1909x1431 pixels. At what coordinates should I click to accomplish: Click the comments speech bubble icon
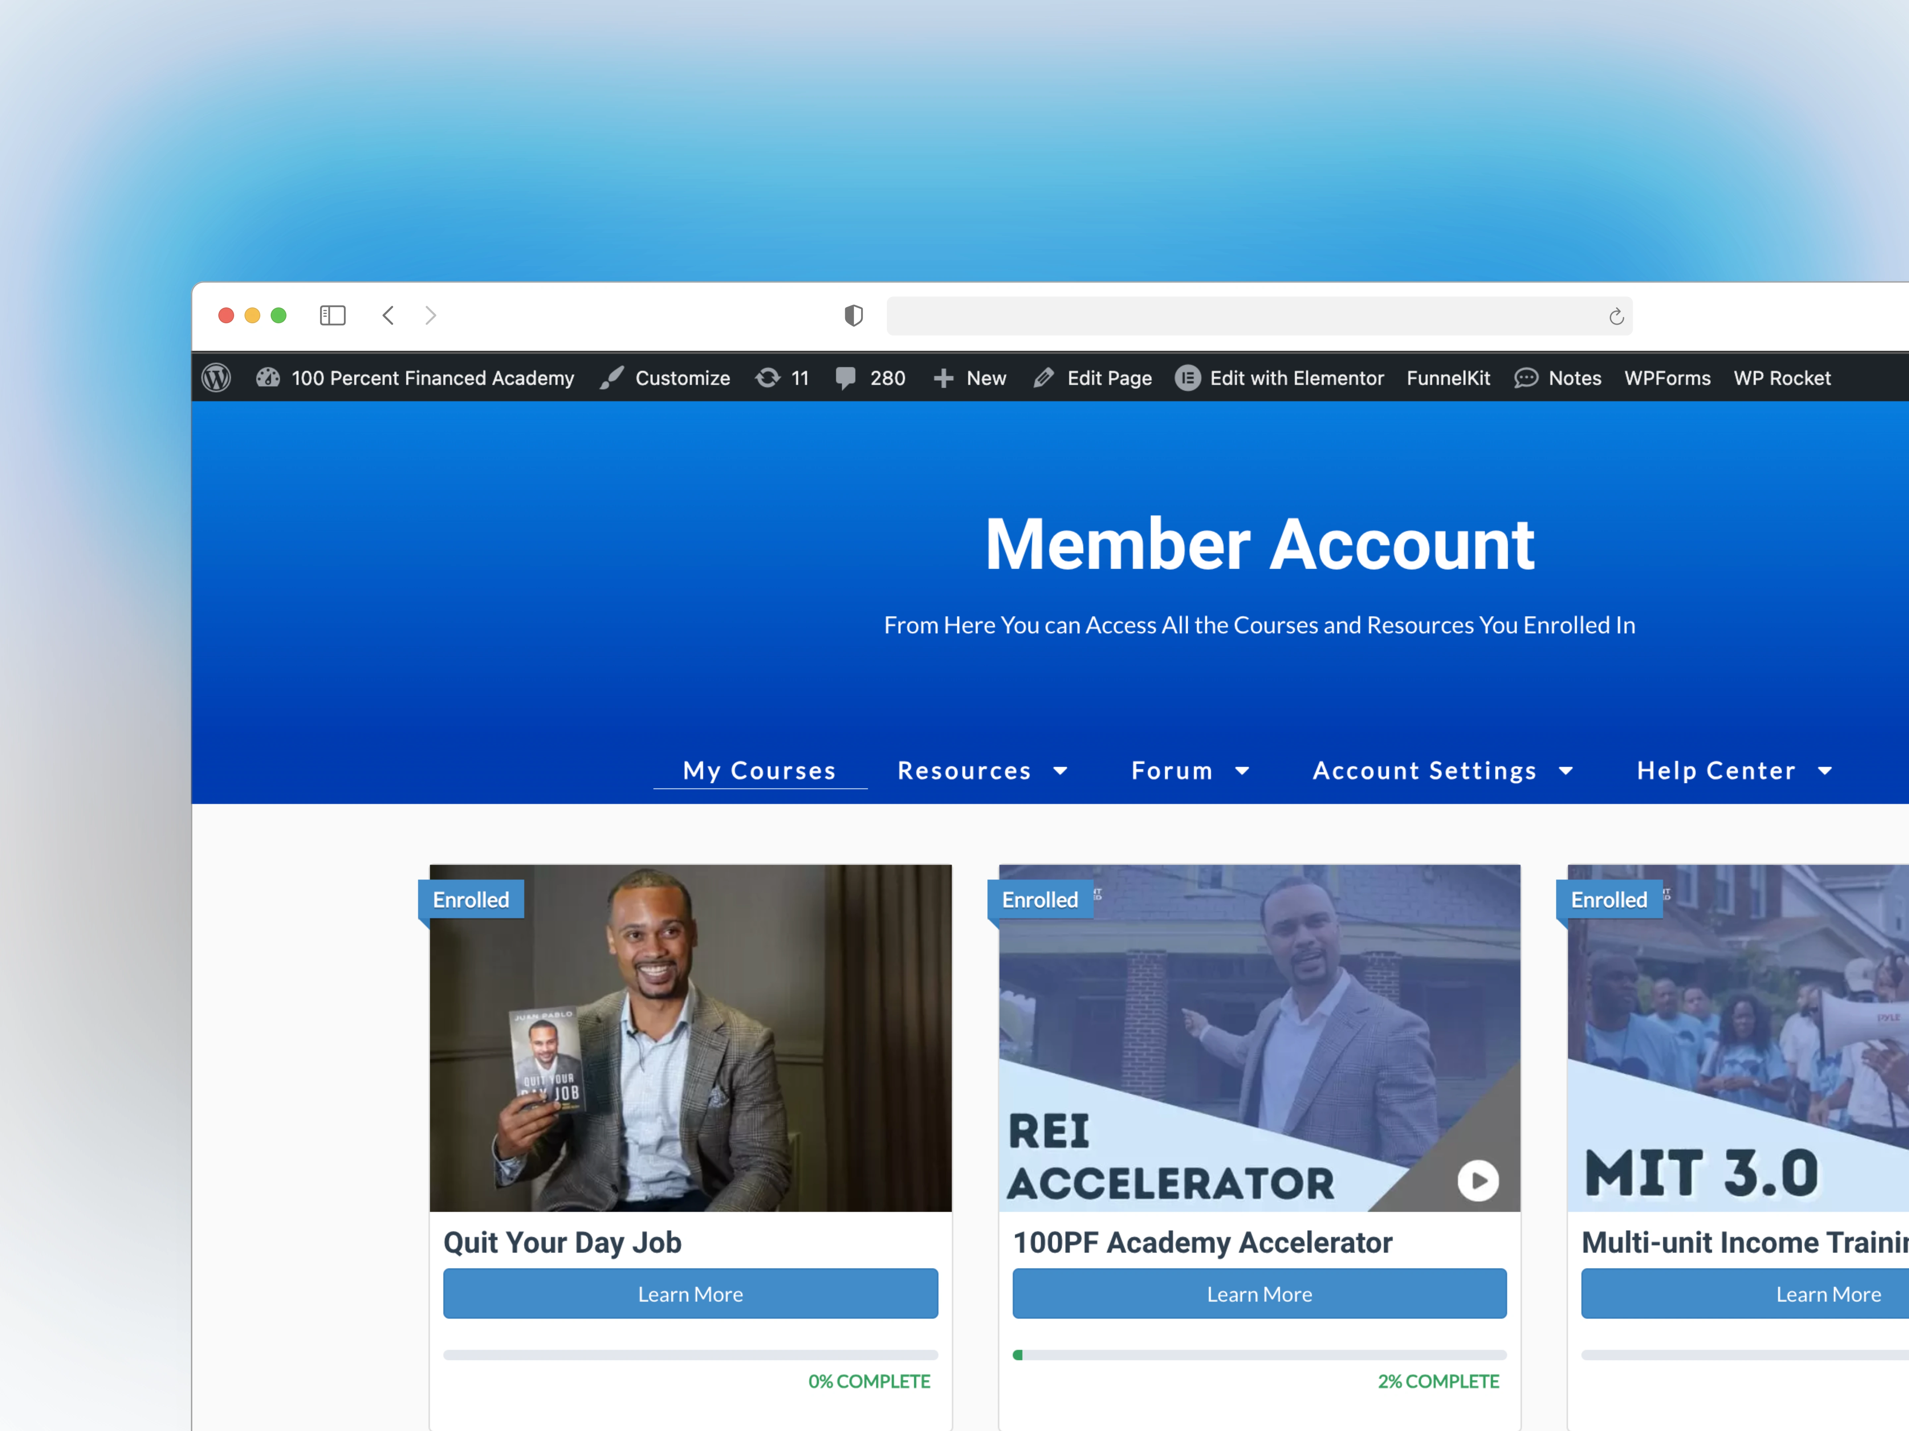(x=846, y=378)
